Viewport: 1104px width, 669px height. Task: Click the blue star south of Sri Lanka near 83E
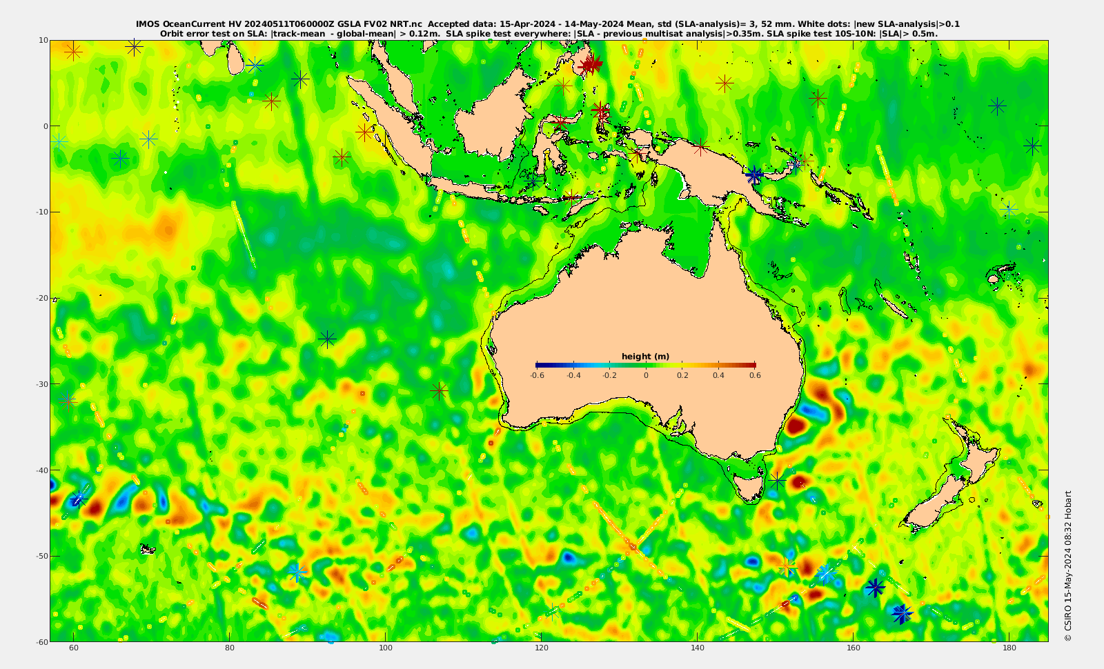click(x=255, y=66)
